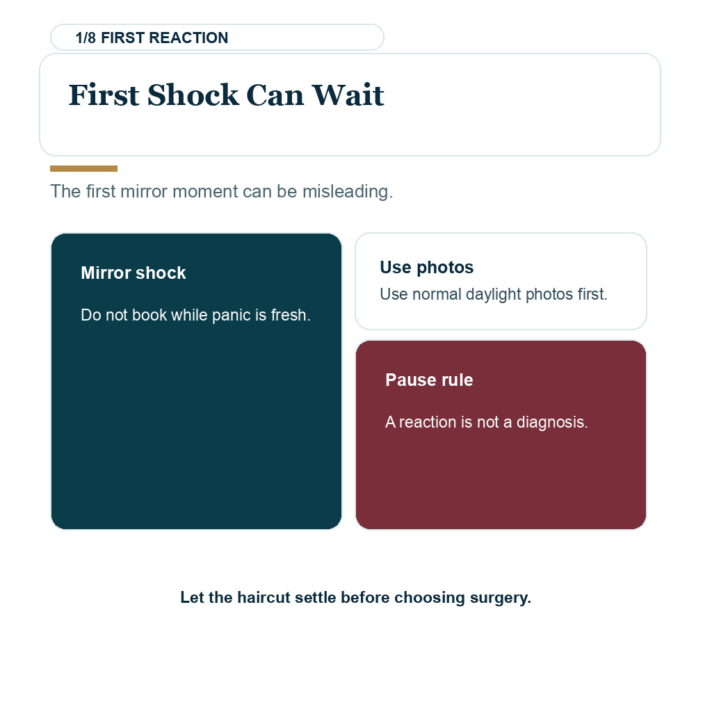
Task: Select the First Shock Can Wait headline
Action: pos(226,95)
